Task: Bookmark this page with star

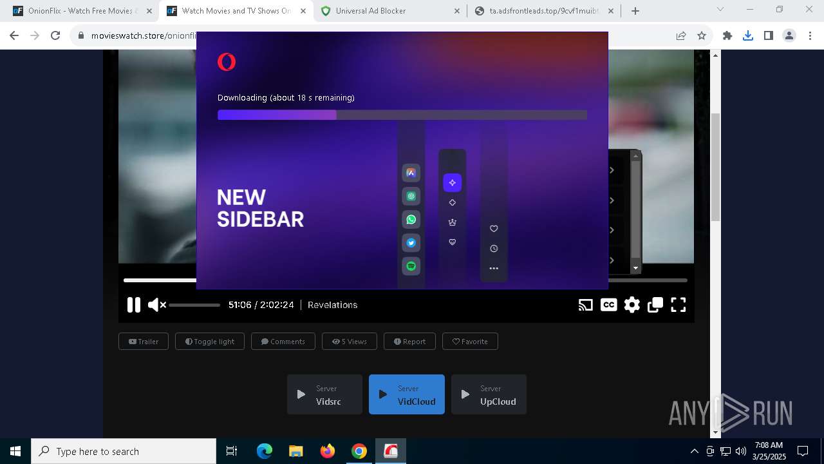Action: (x=702, y=36)
